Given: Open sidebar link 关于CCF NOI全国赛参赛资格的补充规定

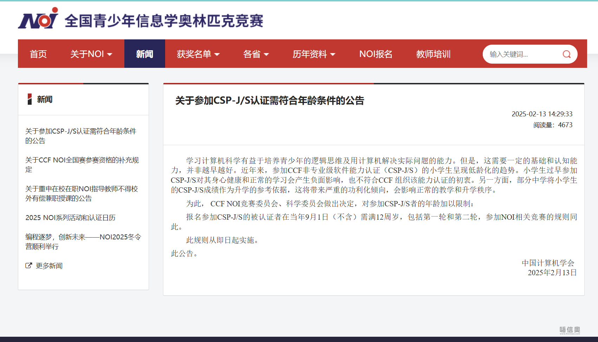Looking at the screenshot, I should click(x=82, y=164).
